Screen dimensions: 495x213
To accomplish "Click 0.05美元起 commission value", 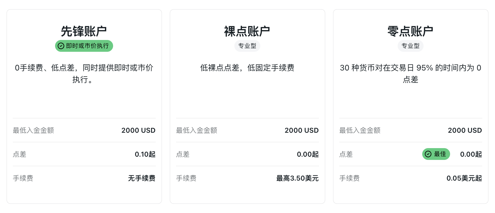I will coord(464,178).
